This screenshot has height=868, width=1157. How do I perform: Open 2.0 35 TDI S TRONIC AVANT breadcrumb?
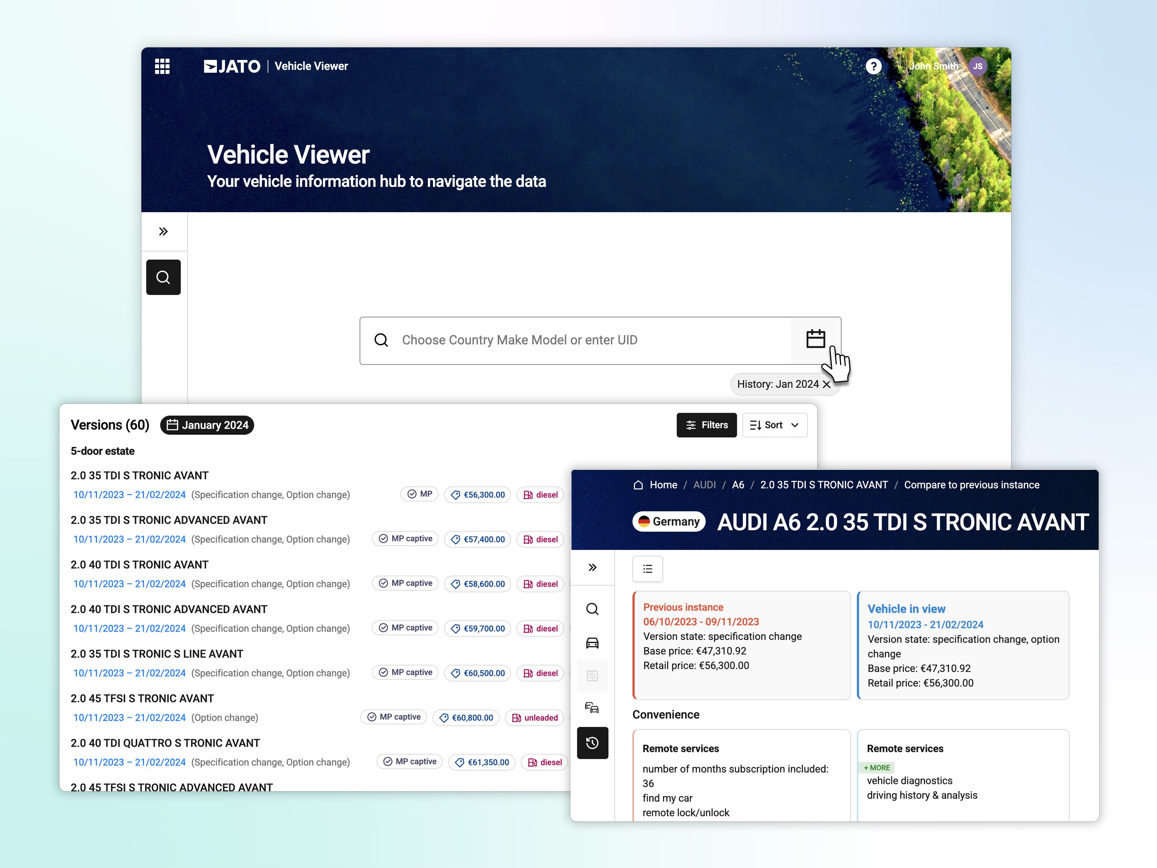coord(824,485)
